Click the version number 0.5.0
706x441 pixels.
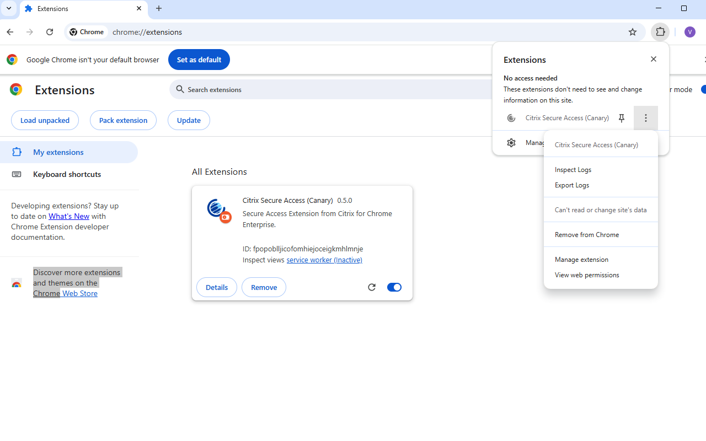click(345, 201)
